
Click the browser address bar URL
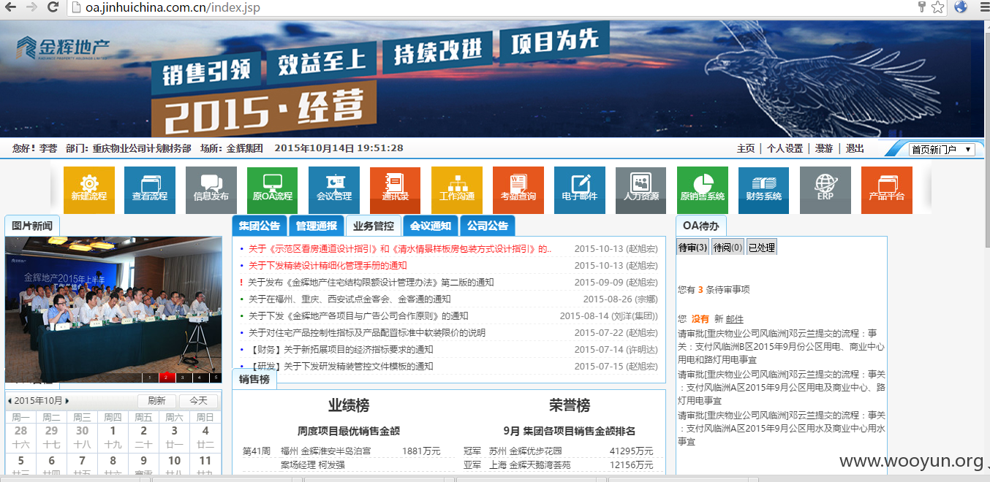173,8
